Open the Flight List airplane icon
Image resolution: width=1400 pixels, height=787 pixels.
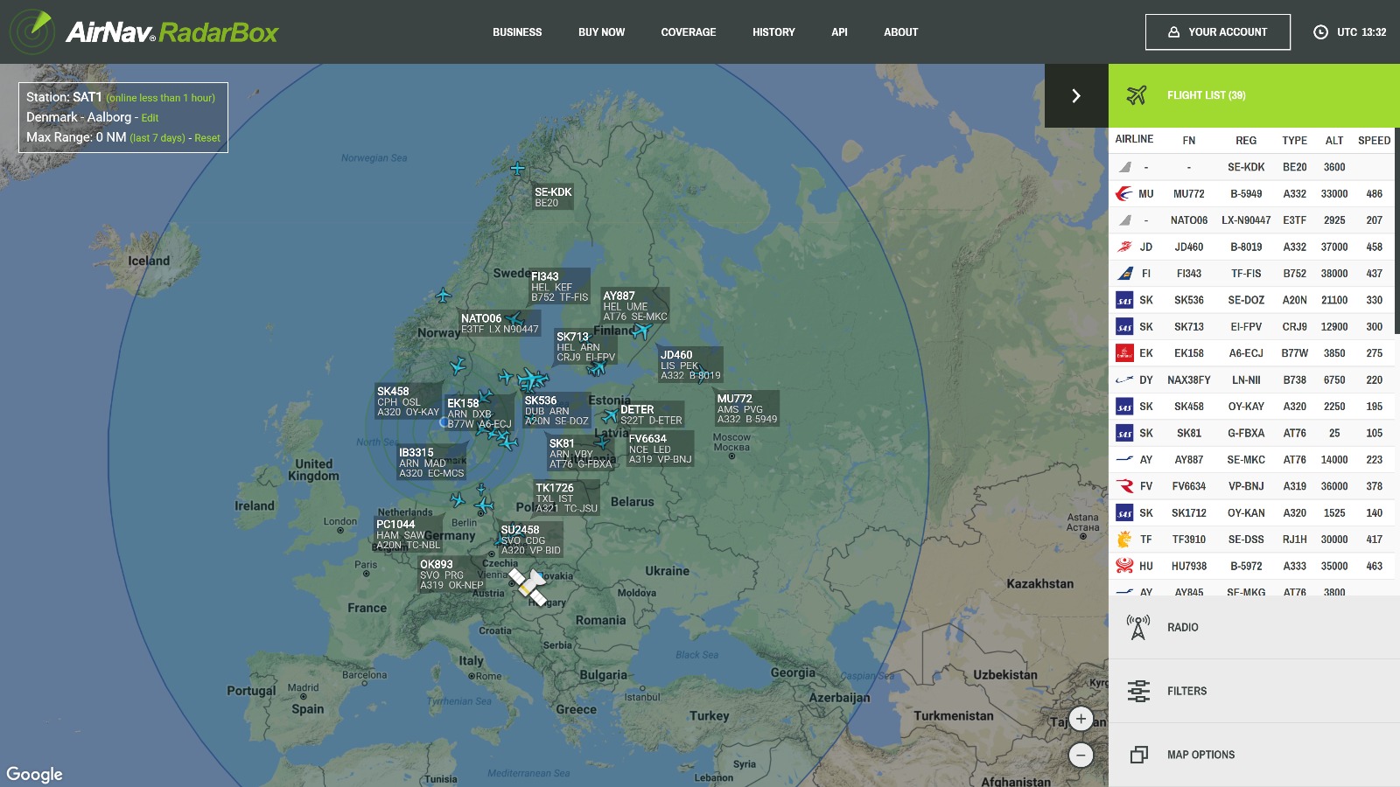(1137, 95)
